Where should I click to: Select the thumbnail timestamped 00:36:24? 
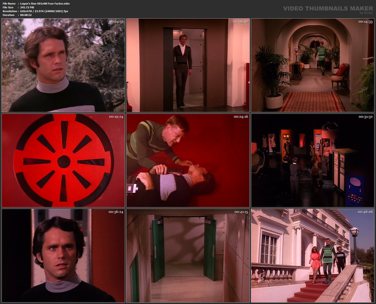[x=63, y=255]
